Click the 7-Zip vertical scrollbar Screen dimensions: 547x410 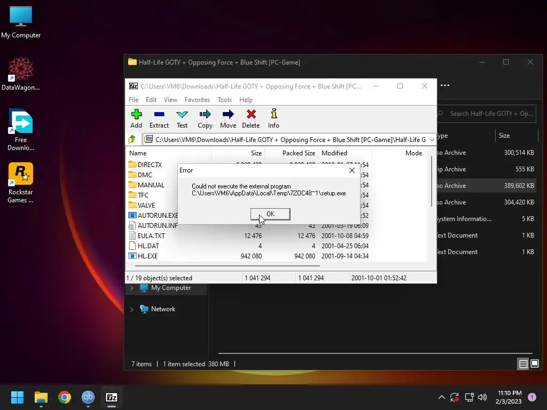[432, 182]
